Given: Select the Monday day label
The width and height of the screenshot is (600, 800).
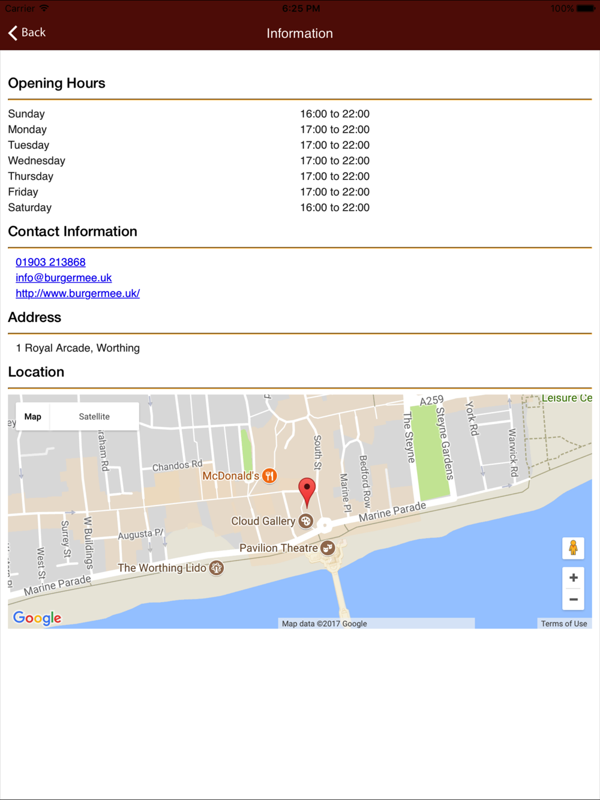Looking at the screenshot, I should 27,130.
